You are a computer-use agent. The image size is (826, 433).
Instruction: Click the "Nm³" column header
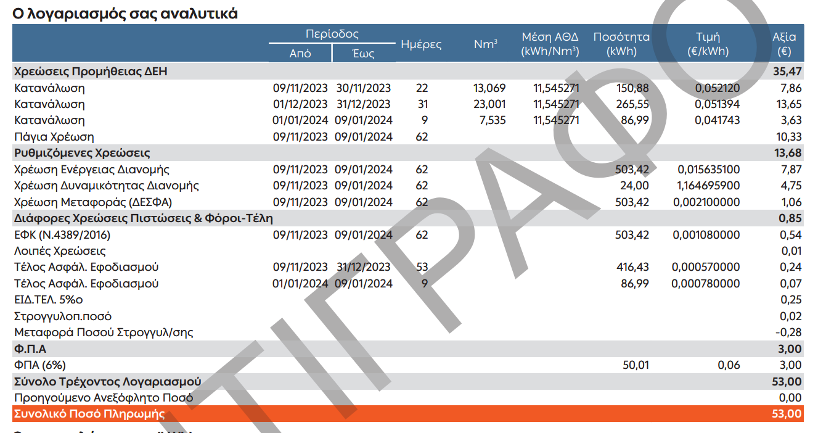(x=486, y=44)
